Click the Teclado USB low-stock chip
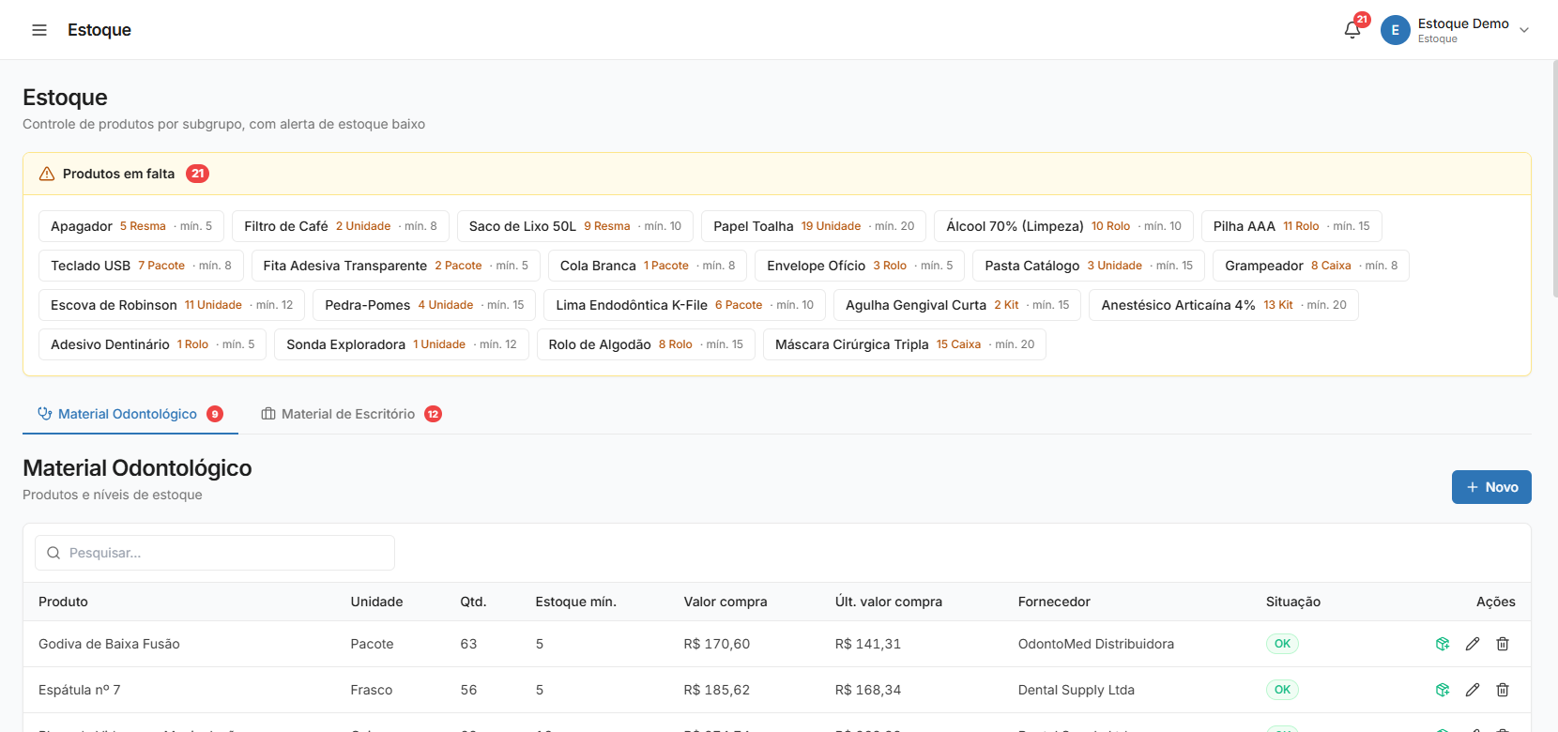 (141, 266)
